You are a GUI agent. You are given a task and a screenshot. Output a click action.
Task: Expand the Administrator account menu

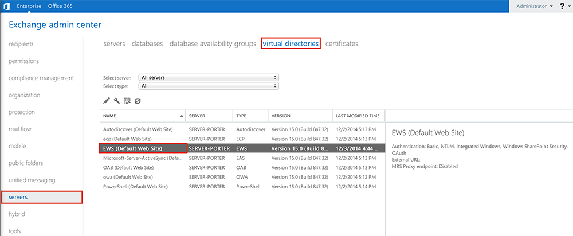click(534, 6)
